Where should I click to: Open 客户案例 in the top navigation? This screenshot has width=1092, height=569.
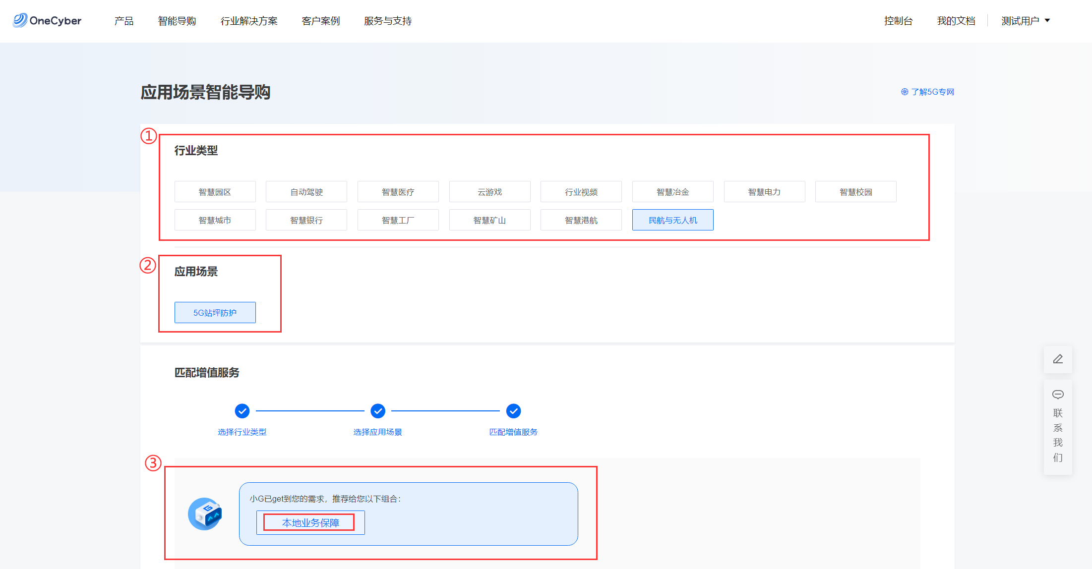321,21
